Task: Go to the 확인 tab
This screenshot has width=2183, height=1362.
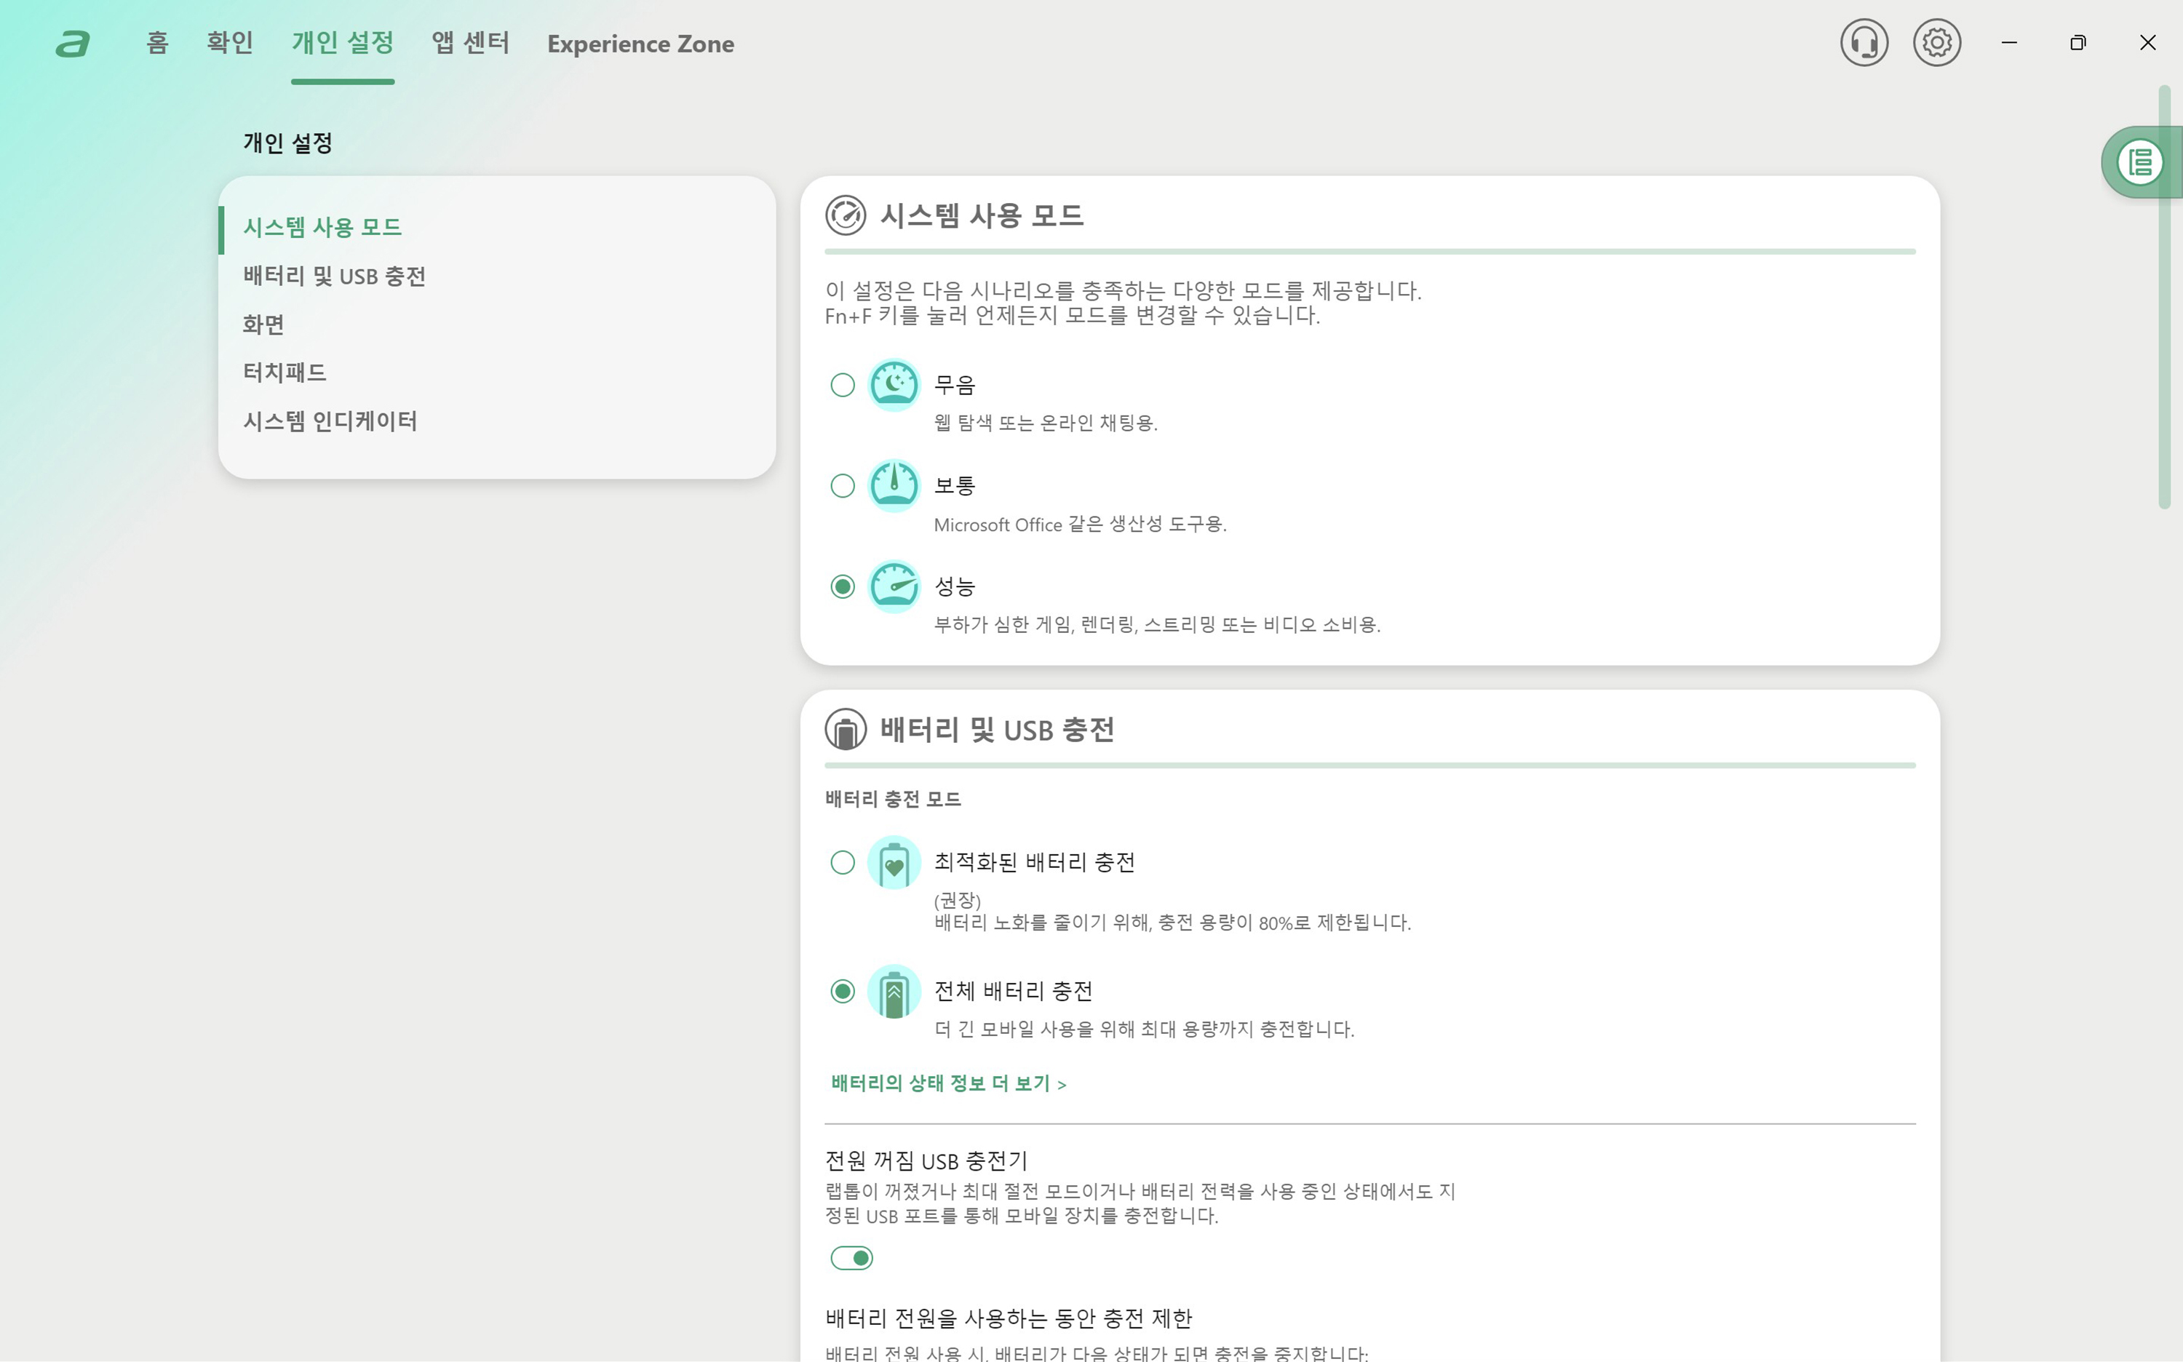Action: tap(230, 43)
